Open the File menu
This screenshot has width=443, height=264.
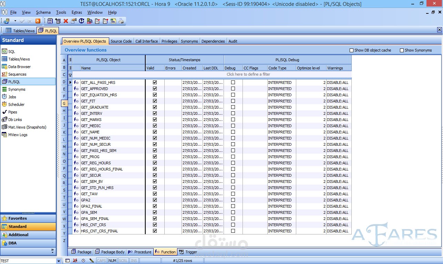(x=13, y=12)
